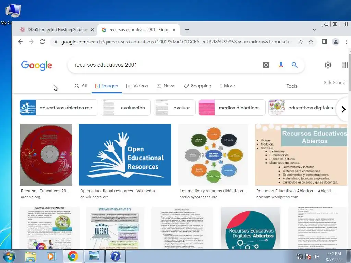Filter by evaluación chip
The width and height of the screenshot is (351, 263).
click(x=125, y=108)
